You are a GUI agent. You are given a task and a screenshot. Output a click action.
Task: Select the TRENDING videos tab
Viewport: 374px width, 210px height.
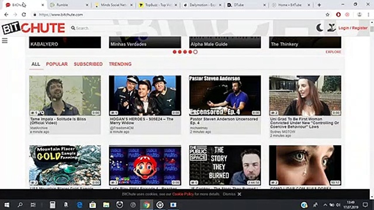point(120,64)
